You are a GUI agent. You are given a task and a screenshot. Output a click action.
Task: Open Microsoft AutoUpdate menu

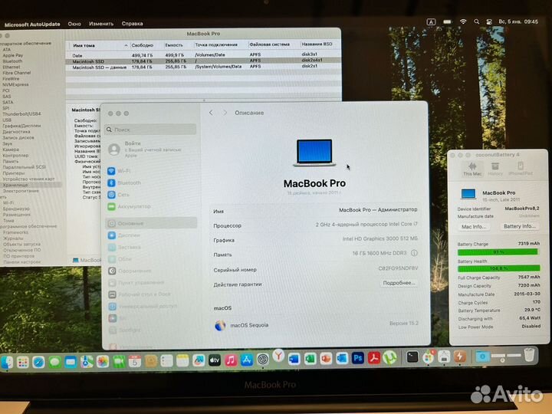[x=32, y=25]
